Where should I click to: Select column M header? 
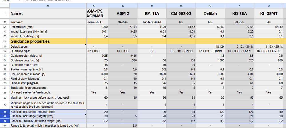152,5
